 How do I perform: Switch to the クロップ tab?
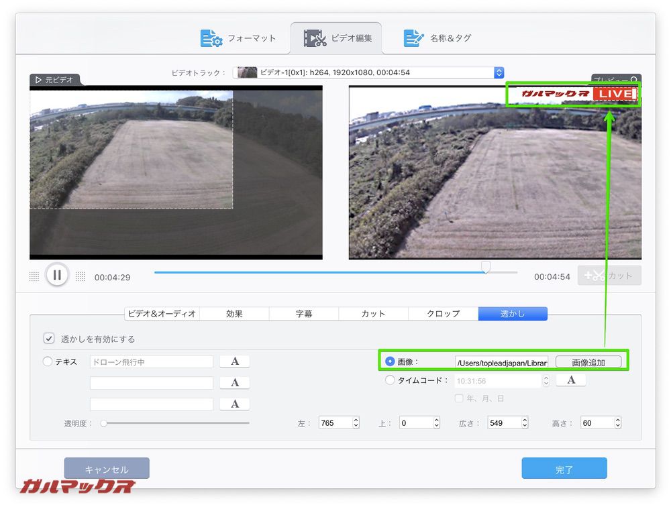click(x=443, y=313)
